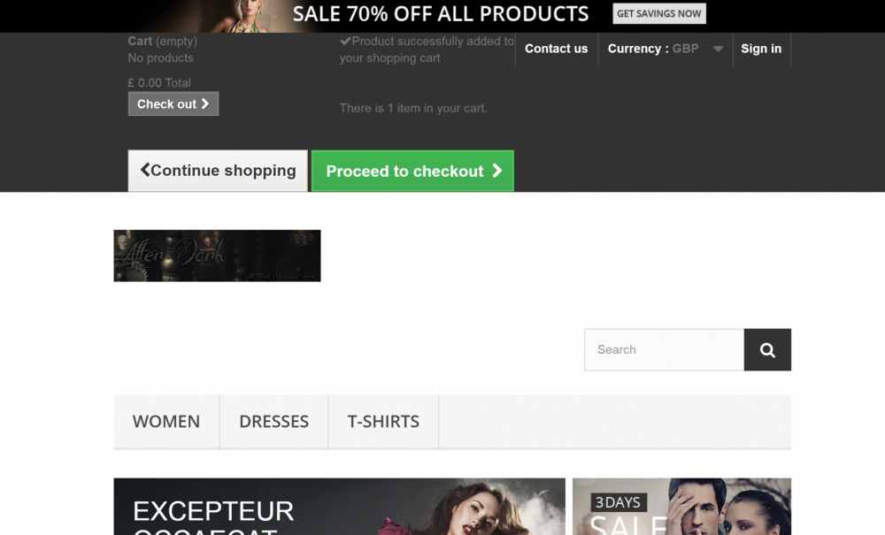Open the Currency GBP dropdown
Image resolution: width=885 pixels, height=535 pixels.
pyautogui.click(x=664, y=49)
